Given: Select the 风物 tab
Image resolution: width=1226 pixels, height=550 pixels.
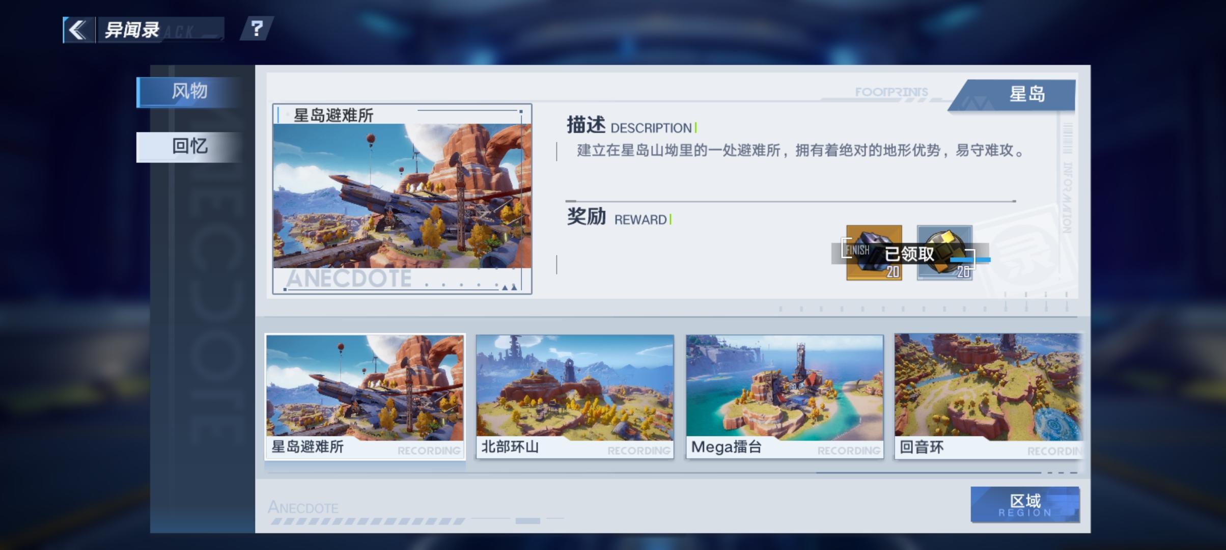Looking at the screenshot, I should (x=189, y=92).
